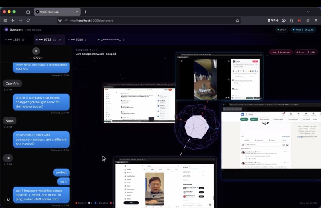This screenshot has width=321, height=208.
Task: Click Send on the LinkedIn post
Action: click(284, 140)
